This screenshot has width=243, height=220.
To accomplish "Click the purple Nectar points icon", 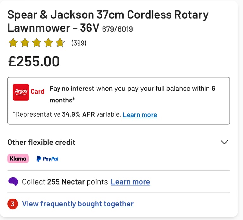I will (x=13, y=181).
